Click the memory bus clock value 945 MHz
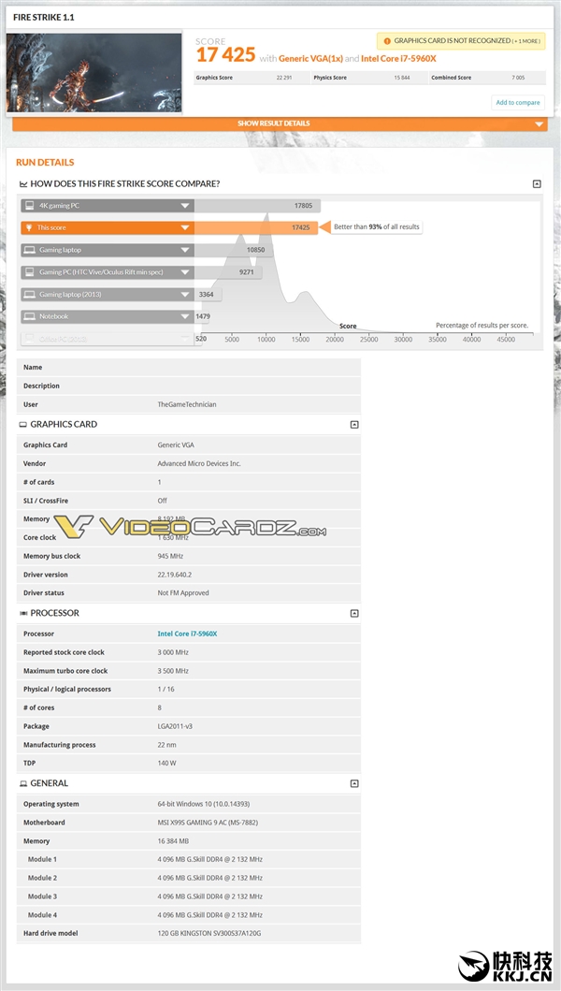The image size is (561, 991). click(x=170, y=557)
